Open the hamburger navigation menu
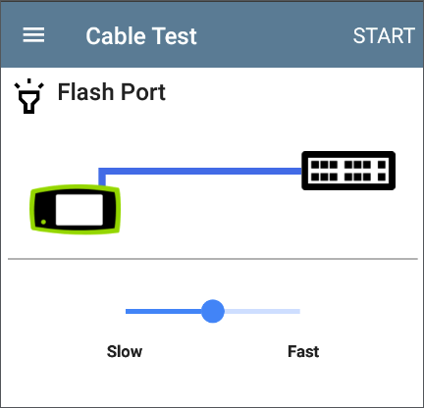This screenshot has width=424, height=408. [33, 35]
